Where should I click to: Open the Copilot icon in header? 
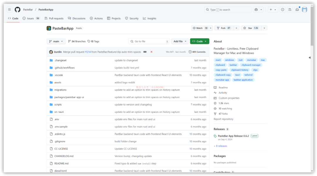click(256, 9)
